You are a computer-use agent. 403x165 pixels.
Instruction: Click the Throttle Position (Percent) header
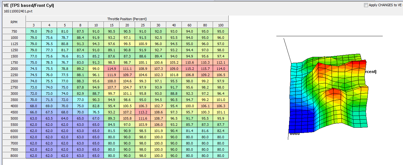point(127,19)
